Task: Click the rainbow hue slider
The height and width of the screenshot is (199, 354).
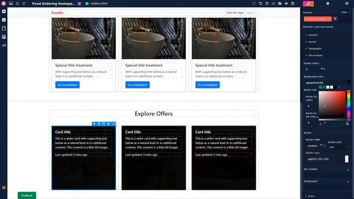Action: (348, 104)
